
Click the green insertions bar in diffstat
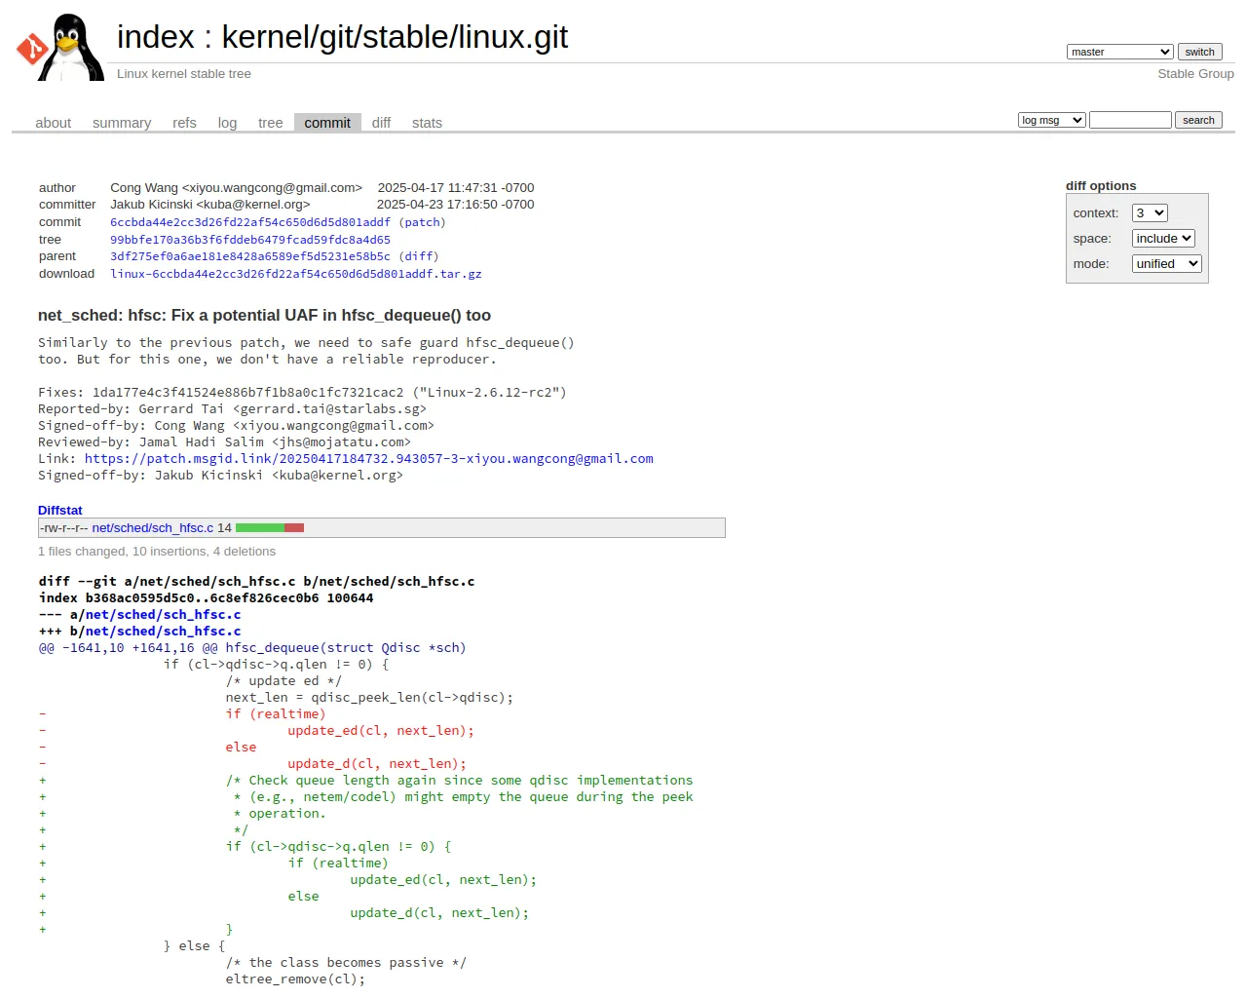pyautogui.click(x=260, y=528)
